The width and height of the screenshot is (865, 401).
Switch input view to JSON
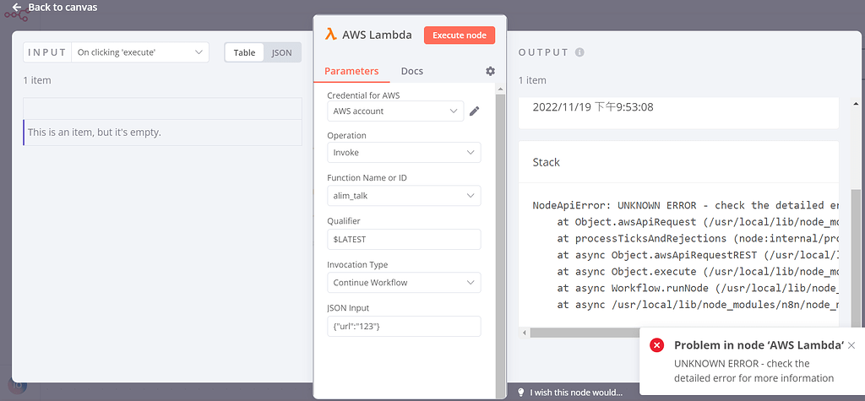click(x=281, y=52)
